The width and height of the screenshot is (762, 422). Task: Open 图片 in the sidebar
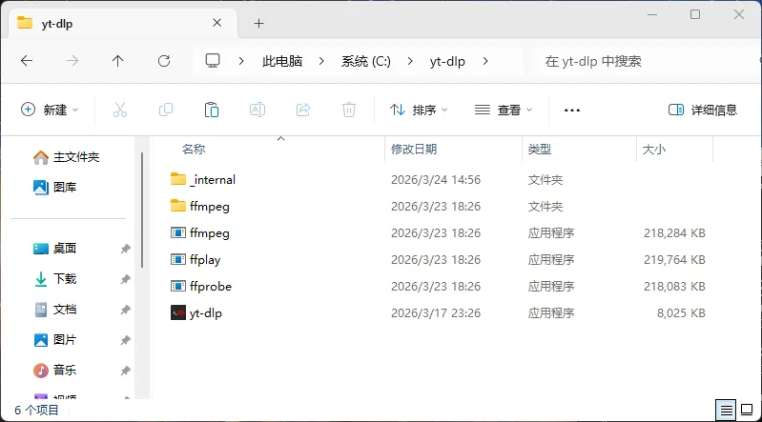[55, 340]
